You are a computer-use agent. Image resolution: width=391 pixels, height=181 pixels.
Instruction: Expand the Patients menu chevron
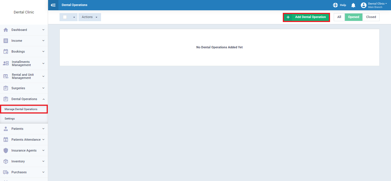(x=44, y=129)
